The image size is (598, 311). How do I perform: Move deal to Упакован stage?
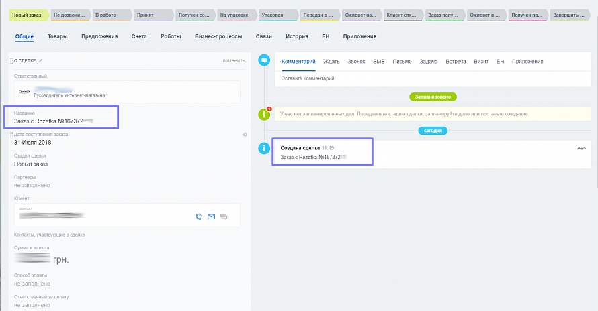274,14
